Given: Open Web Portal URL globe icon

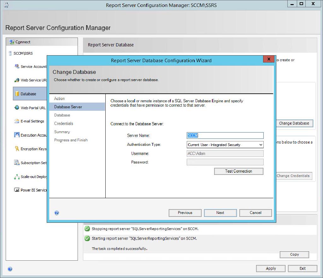Looking at the screenshot, I should point(17,108).
